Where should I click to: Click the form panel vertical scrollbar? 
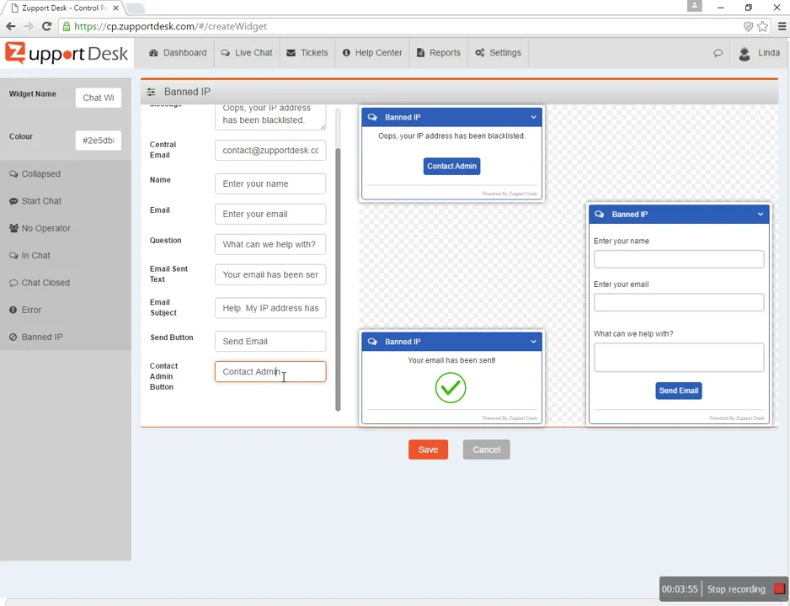pyautogui.click(x=338, y=279)
